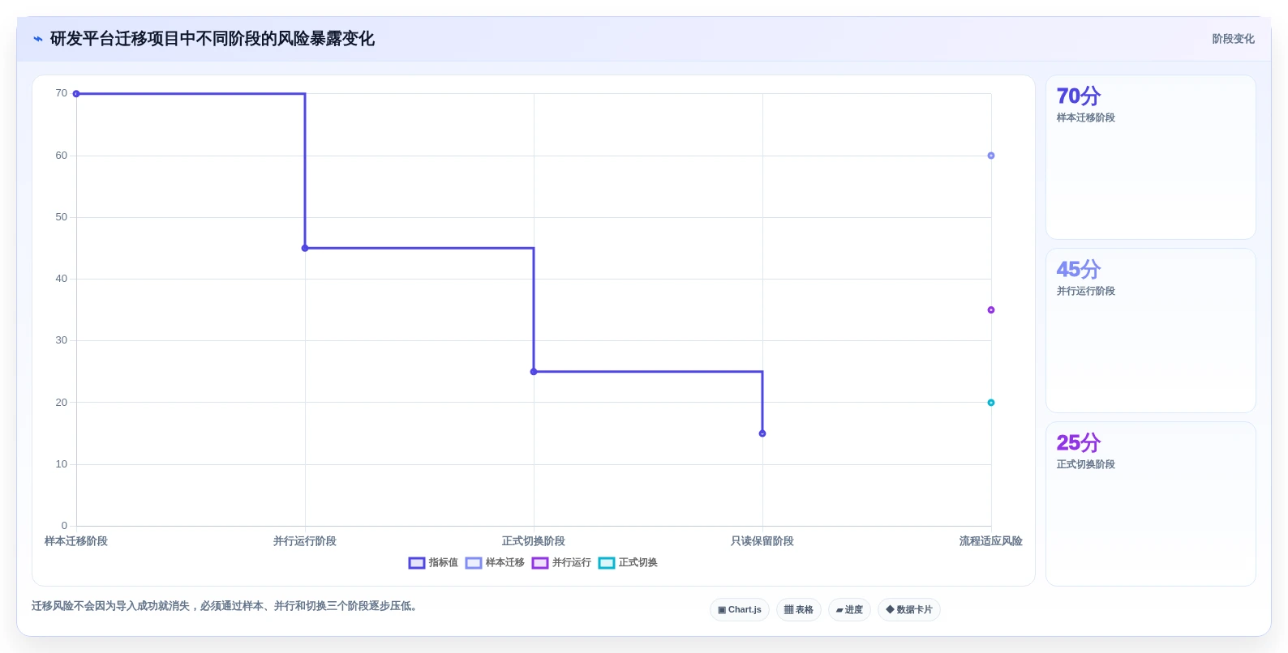Viewport: 1288px width, 653px height.
Task: Click the y-axis value 30
Action: 62,340
